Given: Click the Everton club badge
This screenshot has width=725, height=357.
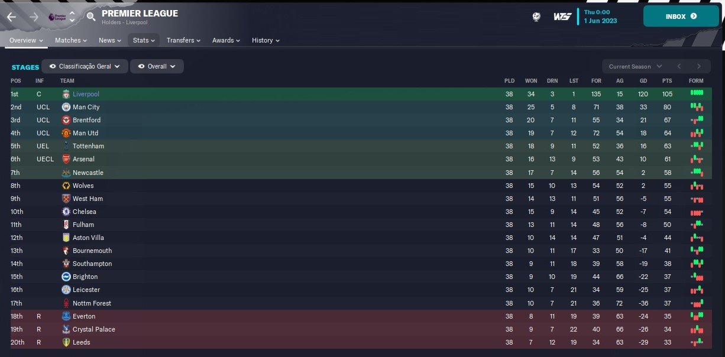Looking at the screenshot, I should pyautogui.click(x=66, y=316).
